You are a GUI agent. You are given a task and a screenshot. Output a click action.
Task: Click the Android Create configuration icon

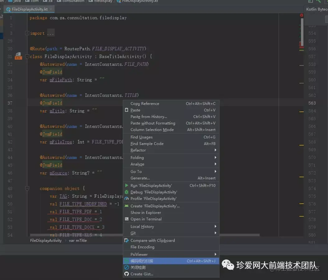pos(126,206)
